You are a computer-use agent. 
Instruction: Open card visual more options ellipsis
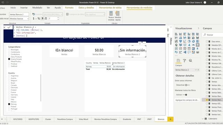pyautogui.click(x=144, y=43)
